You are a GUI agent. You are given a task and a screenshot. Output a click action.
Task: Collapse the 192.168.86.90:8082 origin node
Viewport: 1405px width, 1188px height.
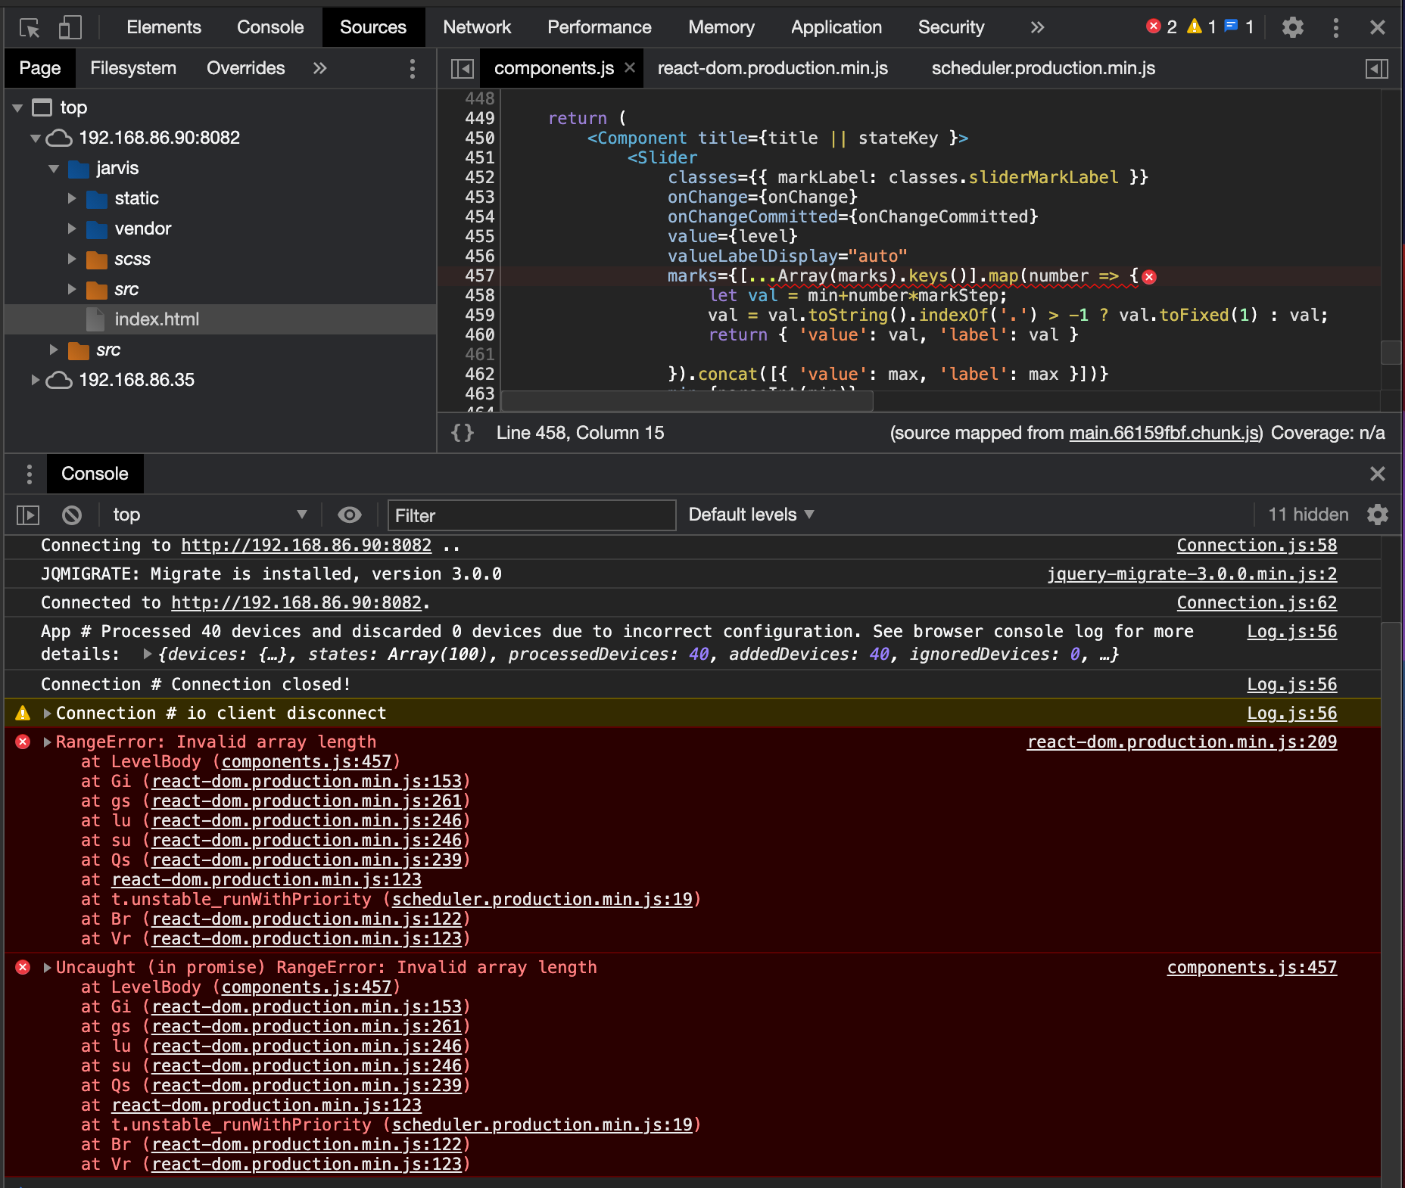(36, 138)
